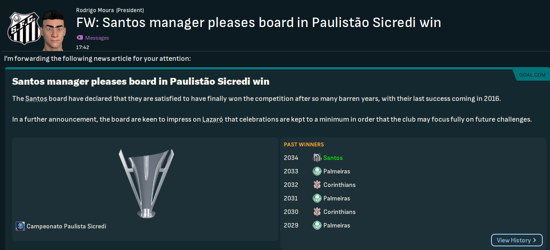Click Corinthians badge in 2032 row

pos(317,185)
